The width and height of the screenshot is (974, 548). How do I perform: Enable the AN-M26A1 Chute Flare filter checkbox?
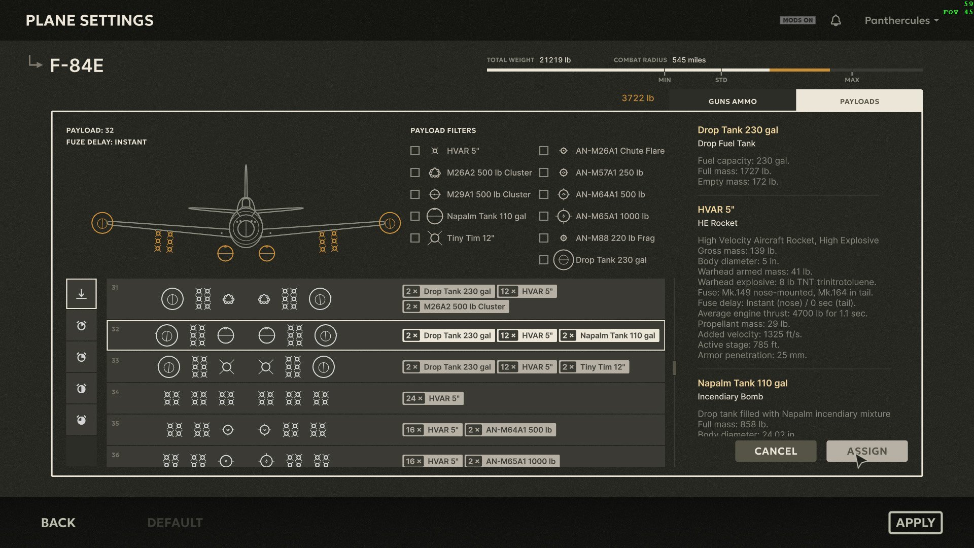(544, 151)
